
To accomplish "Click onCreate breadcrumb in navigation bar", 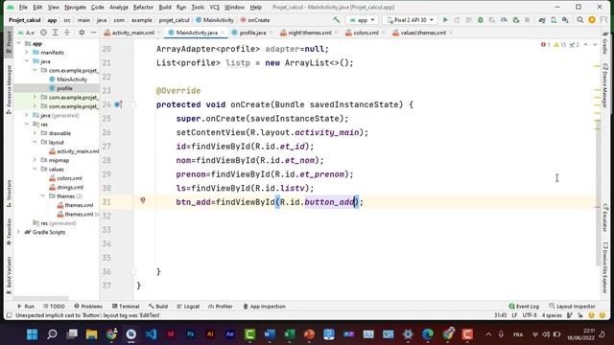I will tap(255, 20).
